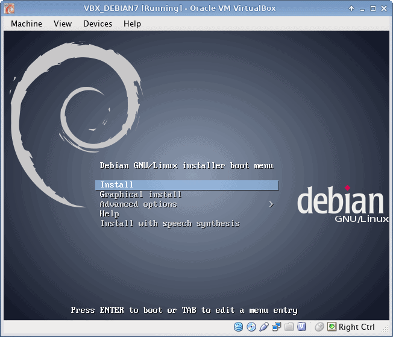Click the VirtualBox window title icon

point(9,8)
